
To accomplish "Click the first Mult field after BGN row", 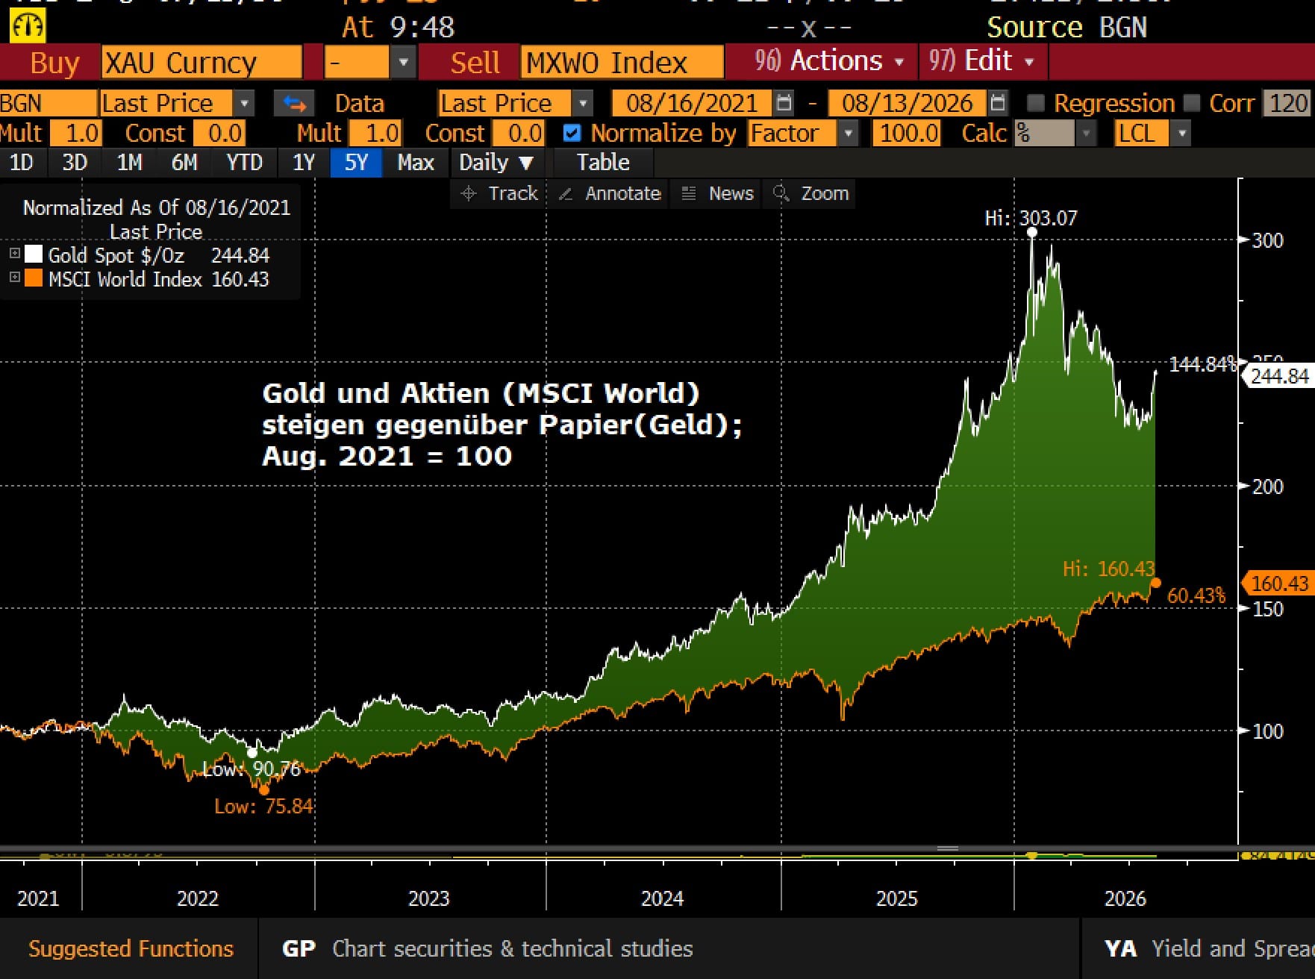I will [75, 134].
